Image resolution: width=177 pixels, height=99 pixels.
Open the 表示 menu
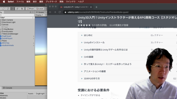35,2
